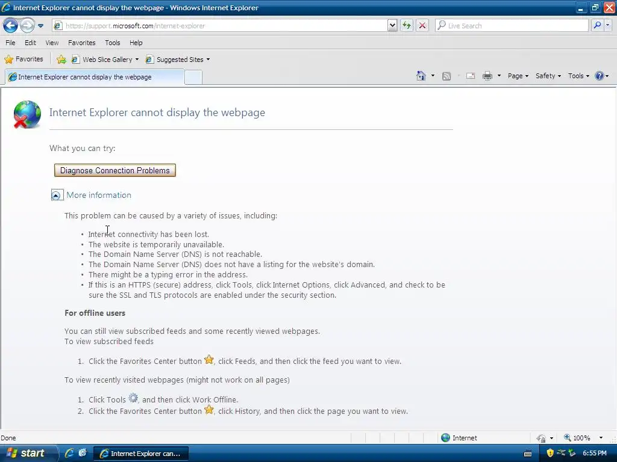Click the 6:55 PM system clock
Screen dimensions: 617x462
click(595, 454)
